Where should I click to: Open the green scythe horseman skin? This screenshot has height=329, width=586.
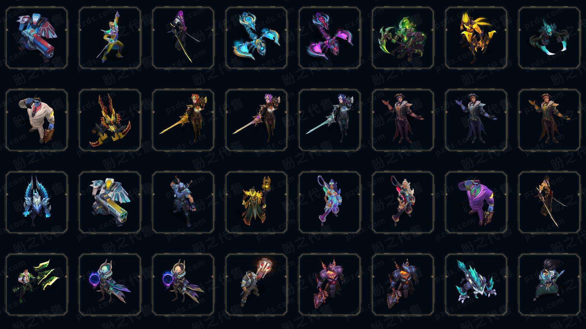403,38
